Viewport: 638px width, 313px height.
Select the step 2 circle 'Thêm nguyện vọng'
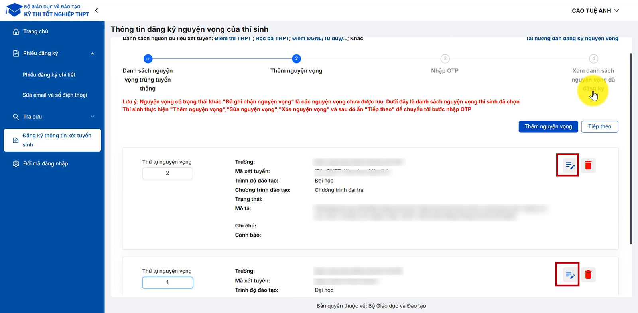(296, 59)
